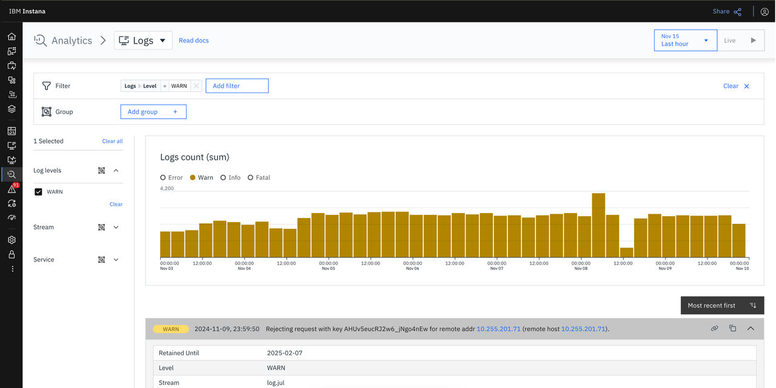Start Live mode playback
Screen dimensions: 776x388
pyautogui.click(x=741, y=41)
